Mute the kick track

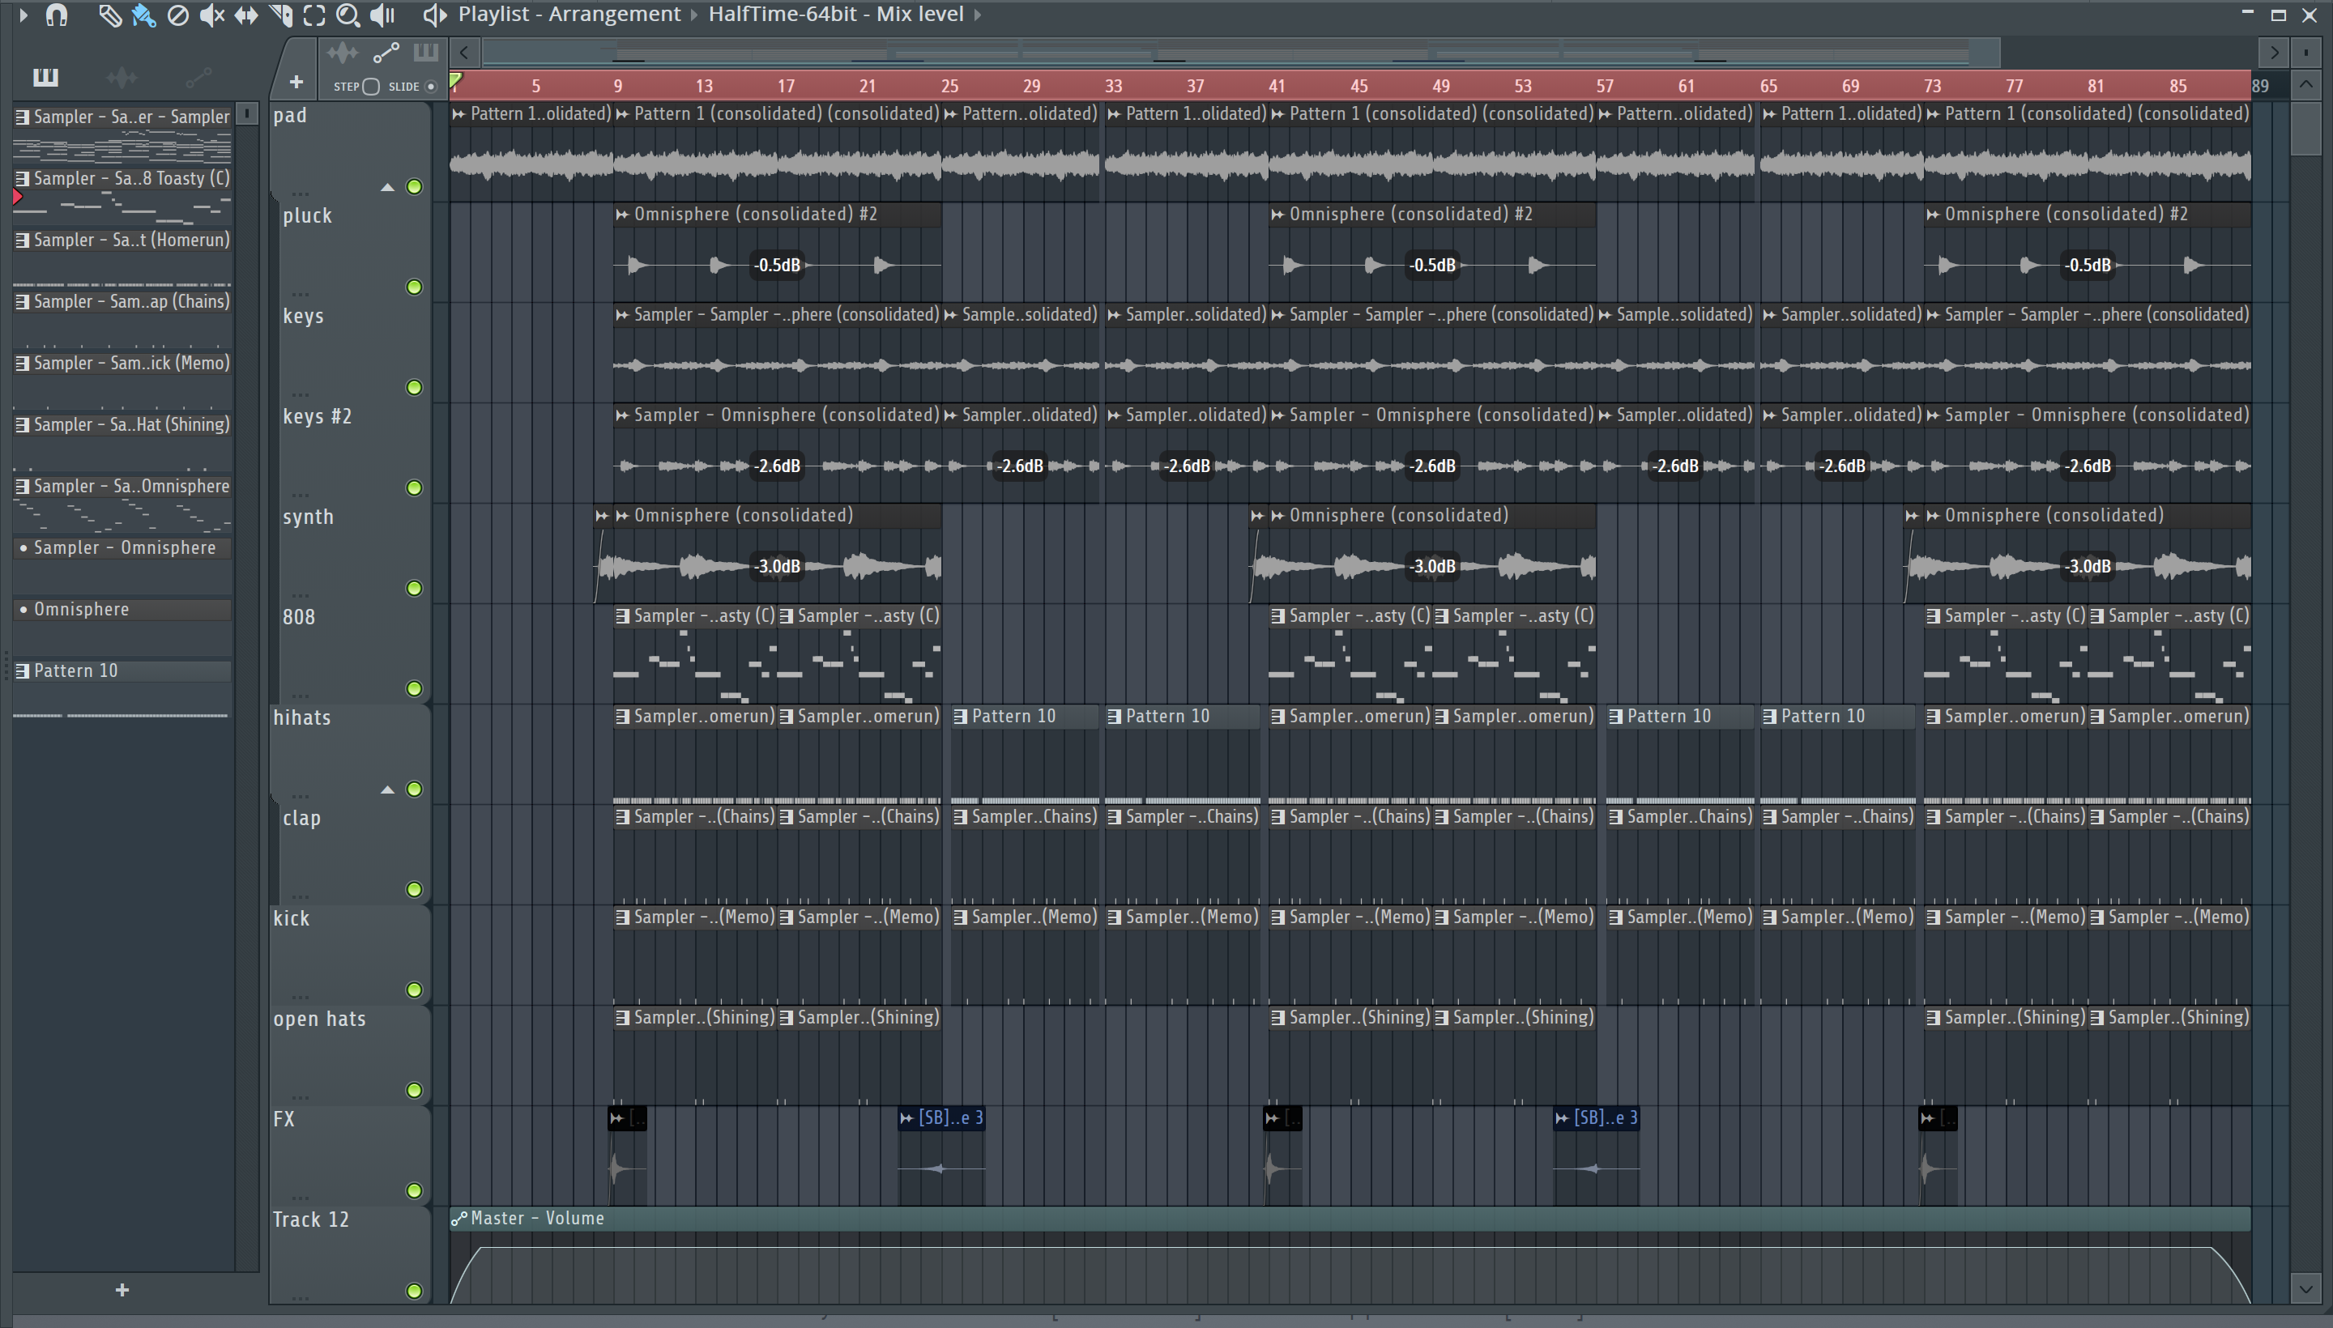[x=414, y=990]
